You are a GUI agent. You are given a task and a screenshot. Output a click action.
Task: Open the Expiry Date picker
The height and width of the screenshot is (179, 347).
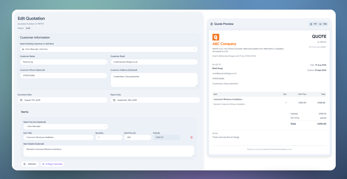click(x=155, y=100)
